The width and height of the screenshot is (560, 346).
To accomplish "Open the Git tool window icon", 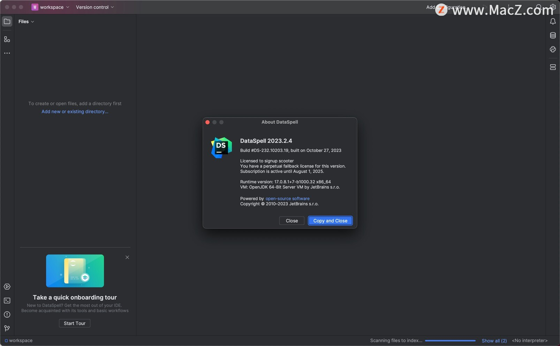I will 7,328.
